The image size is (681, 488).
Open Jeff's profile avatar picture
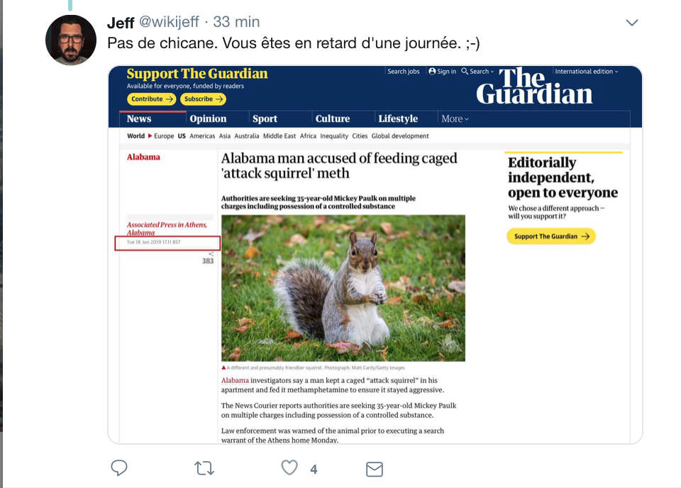71,40
